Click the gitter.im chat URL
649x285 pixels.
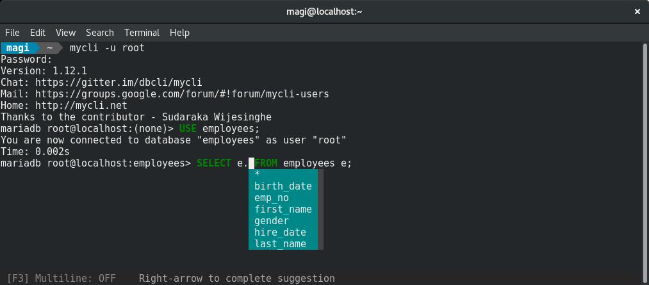(x=119, y=83)
